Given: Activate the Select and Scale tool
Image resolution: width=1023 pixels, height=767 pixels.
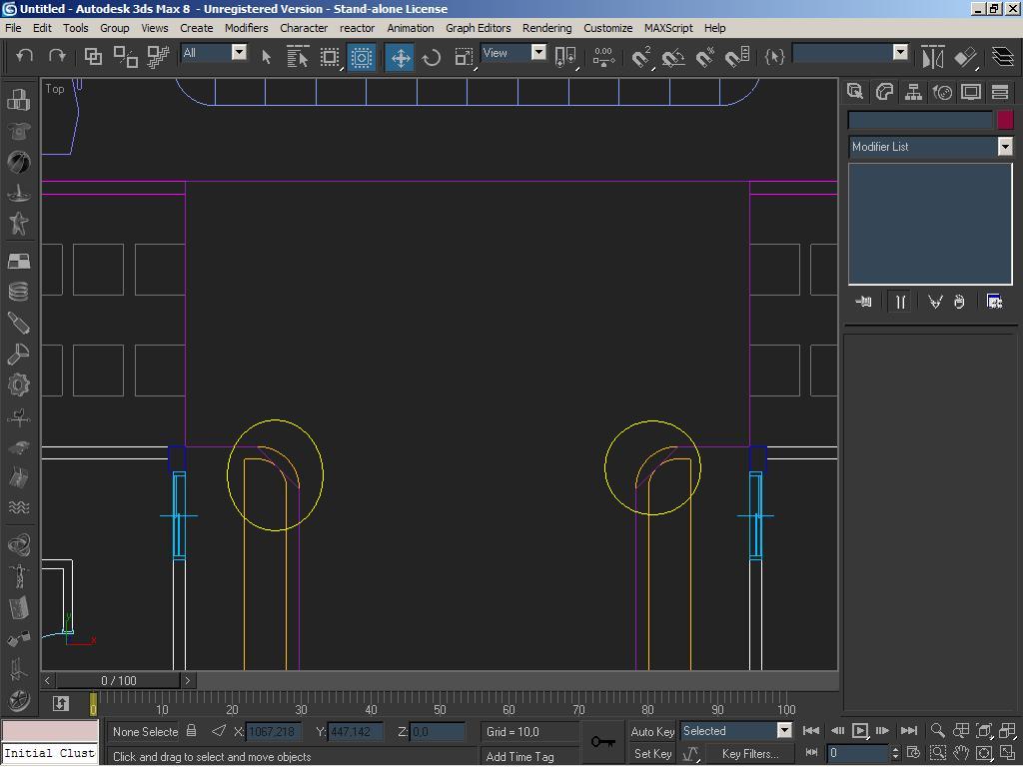Looking at the screenshot, I should coord(464,57).
